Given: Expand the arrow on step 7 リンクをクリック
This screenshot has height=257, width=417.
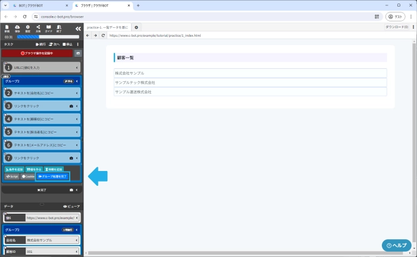Looking at the screenshot, I should pos(77,158).
